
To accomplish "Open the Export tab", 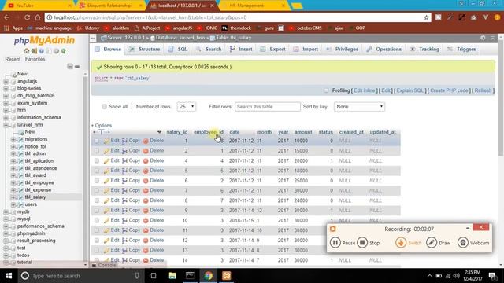I will pos(272,49).
